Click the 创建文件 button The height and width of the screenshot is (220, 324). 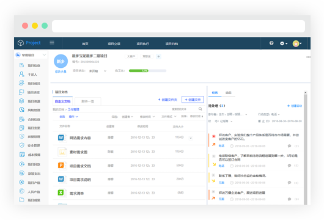(x=193, y=100)
